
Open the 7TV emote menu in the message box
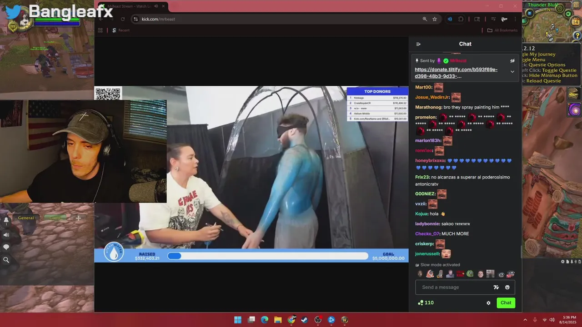tap(496, 287)
